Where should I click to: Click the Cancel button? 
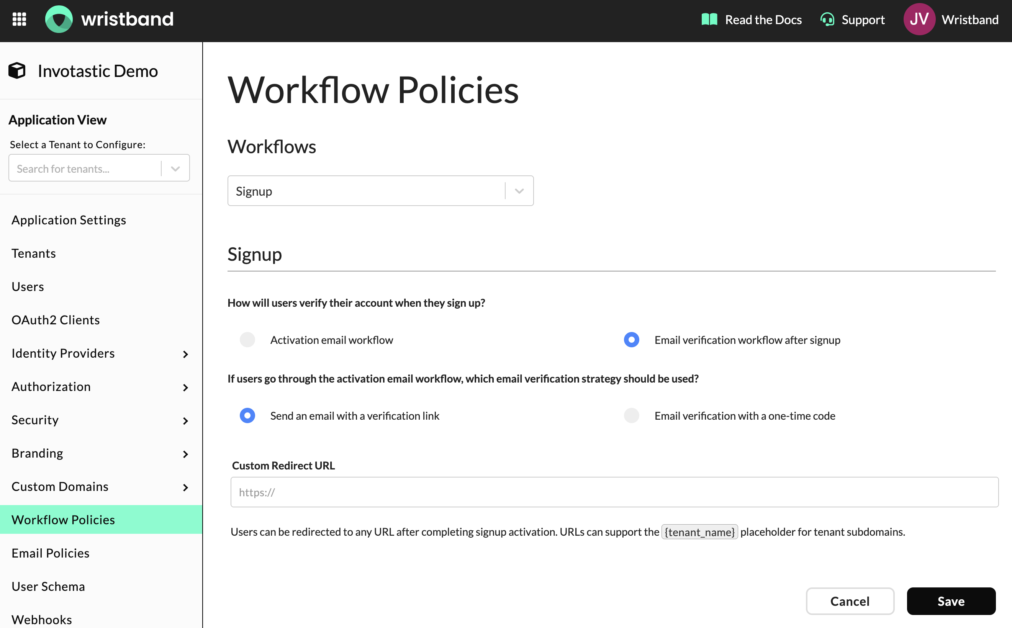tap(850, 600)
